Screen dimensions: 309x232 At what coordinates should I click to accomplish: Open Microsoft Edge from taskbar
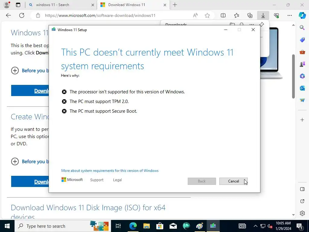133,226
